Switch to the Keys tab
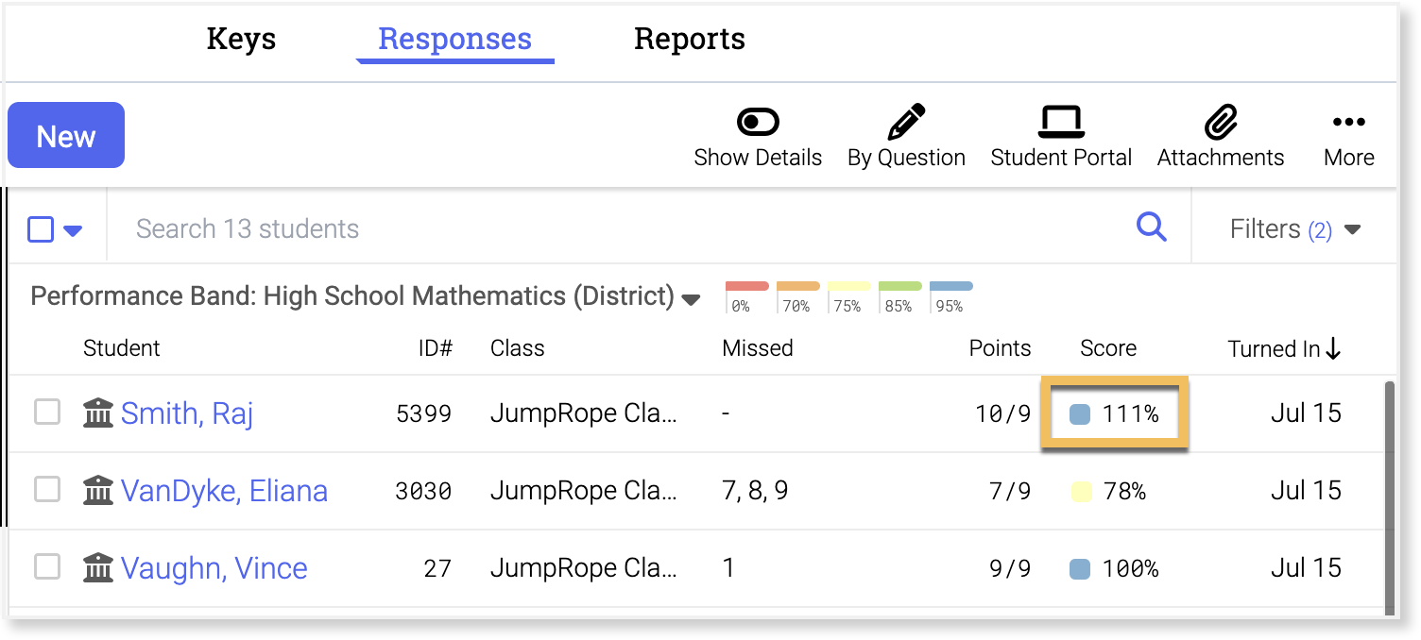Image resolution: width=1421 pixels, height=640 pixels. [x=241, y=40]
